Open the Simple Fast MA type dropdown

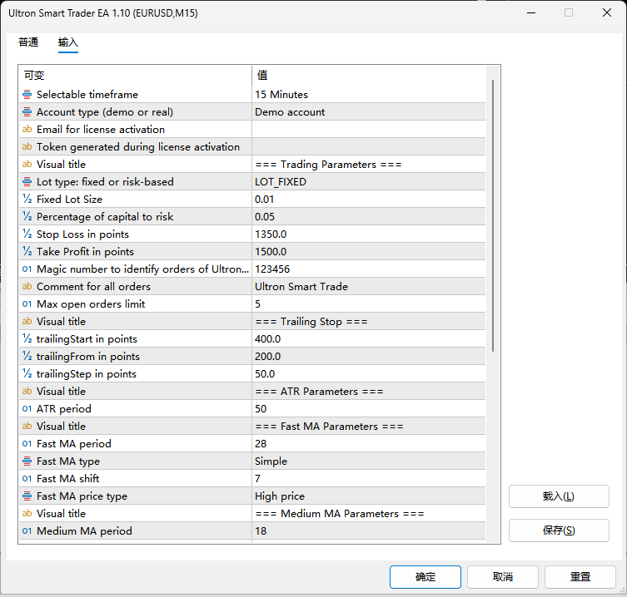(369, 461)
